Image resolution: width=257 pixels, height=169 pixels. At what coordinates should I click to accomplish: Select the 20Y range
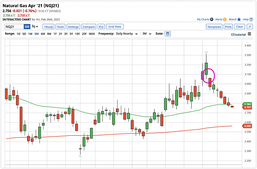[84, 34]
